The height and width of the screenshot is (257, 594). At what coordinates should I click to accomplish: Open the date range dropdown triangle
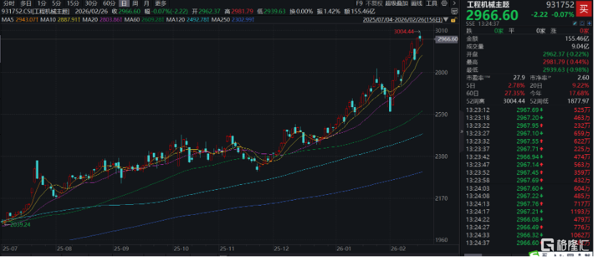click(x=445, y=20)
